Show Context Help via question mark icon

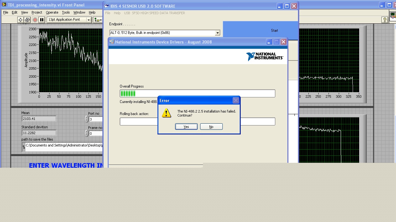(x=385, y=20)
